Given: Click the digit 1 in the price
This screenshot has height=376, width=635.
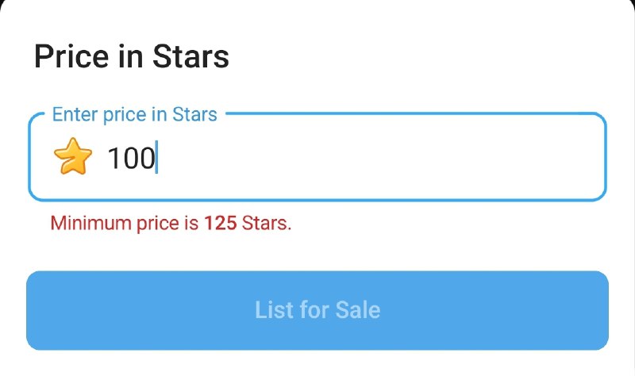Looking at the screenshot, I should click(114, 158).
